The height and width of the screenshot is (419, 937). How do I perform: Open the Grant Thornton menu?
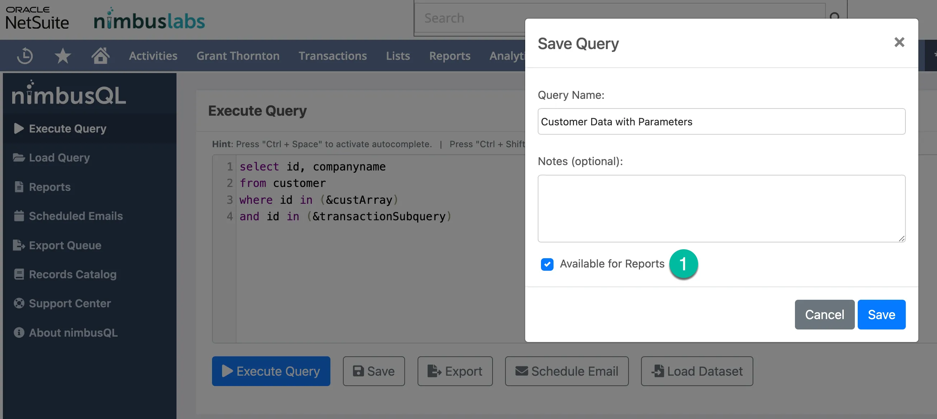click(x=238, y=56)
